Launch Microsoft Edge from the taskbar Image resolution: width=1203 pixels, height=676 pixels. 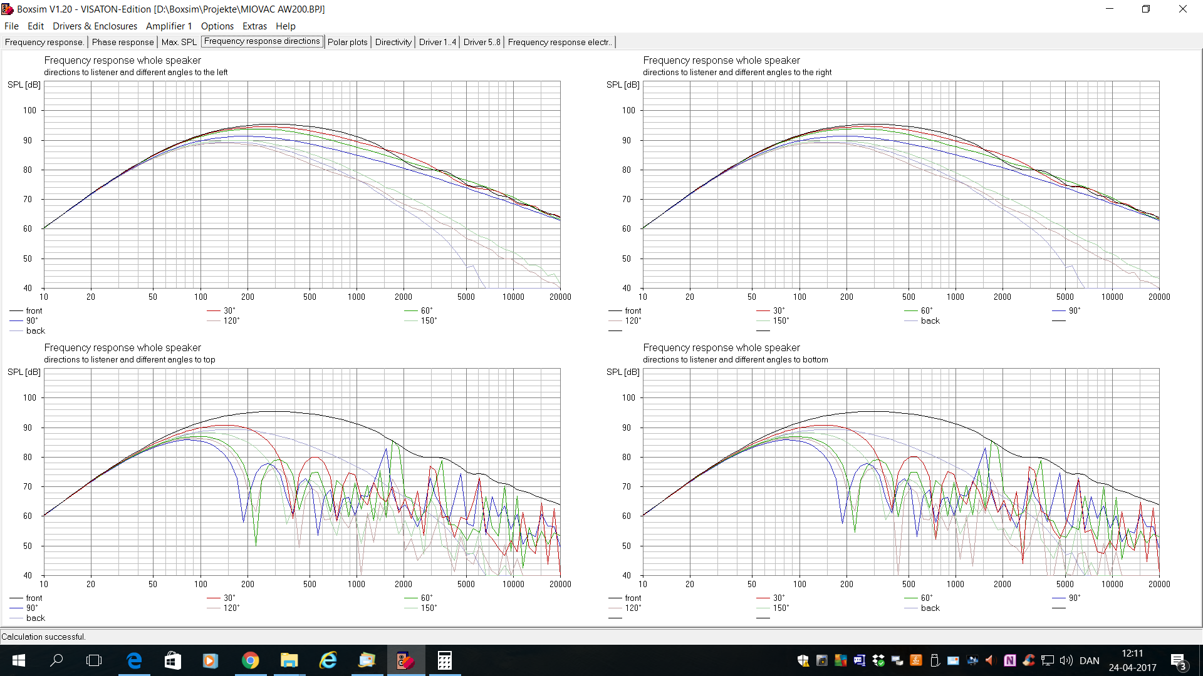point(134,660)
